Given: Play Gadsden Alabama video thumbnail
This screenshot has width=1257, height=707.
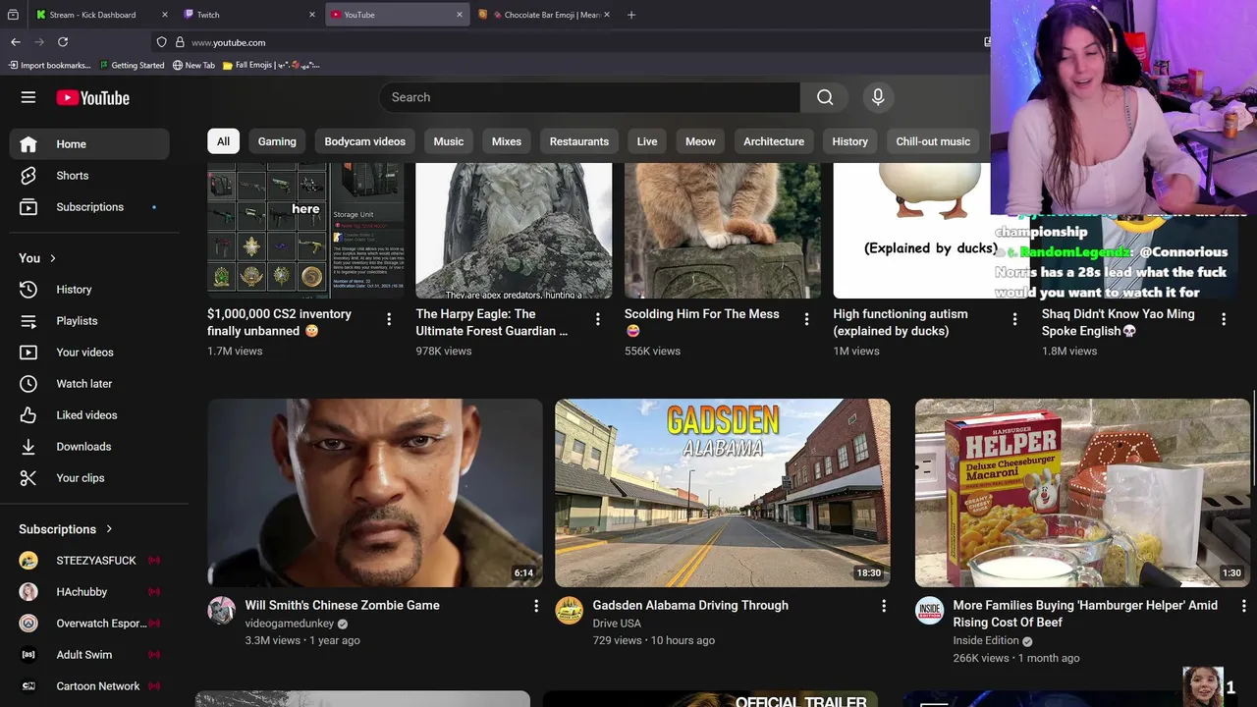Looking at the screenshot, I should pos(723,493).
